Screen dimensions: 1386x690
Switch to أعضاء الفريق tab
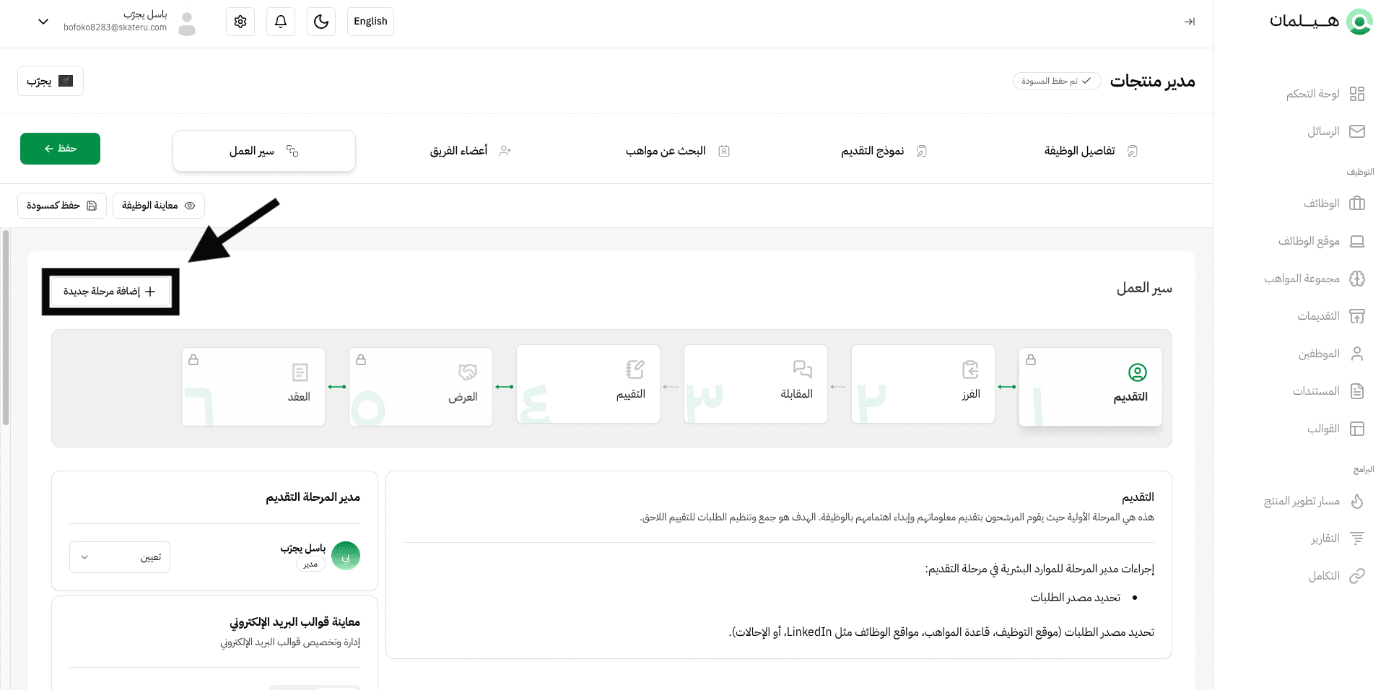471,151
